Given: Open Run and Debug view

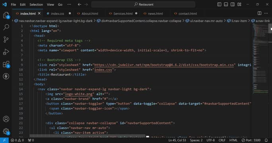Looking at the screenshot, I should click(x=6, y=52).
